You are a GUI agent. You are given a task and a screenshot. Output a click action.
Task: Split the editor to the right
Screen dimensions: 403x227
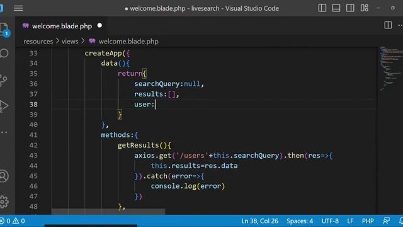click(388, 25)
